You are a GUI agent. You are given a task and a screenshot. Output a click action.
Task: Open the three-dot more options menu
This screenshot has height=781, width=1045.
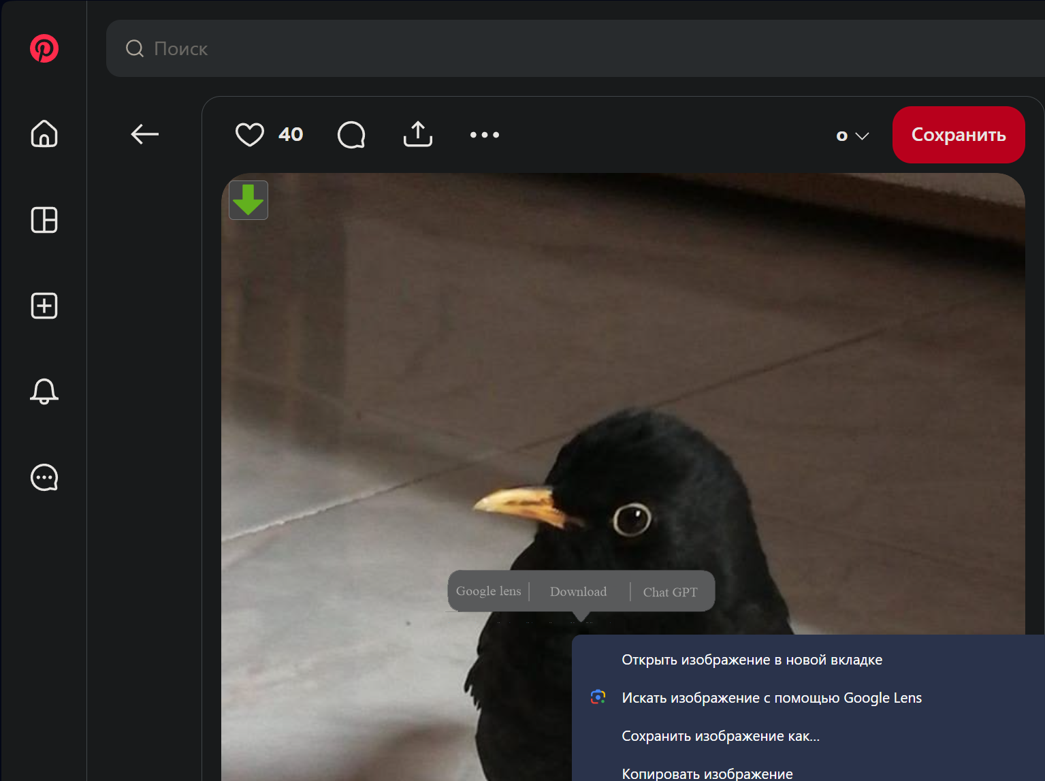coord(485,135)
